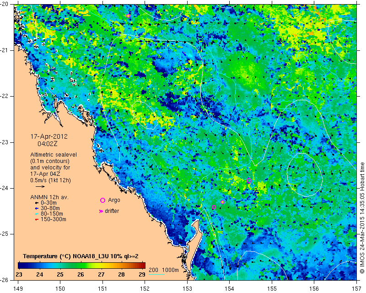Click the longitude axis label '157'
This screenshot has width=366, height=293.
[357, 289]
